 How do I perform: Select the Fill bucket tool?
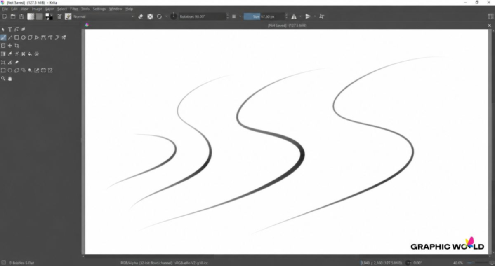30,54
